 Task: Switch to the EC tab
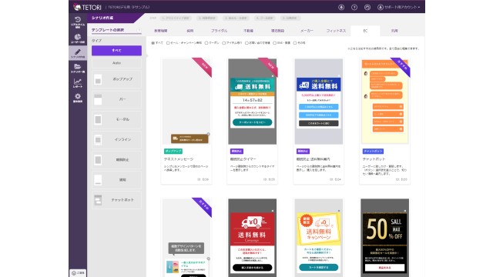point(365,31)
